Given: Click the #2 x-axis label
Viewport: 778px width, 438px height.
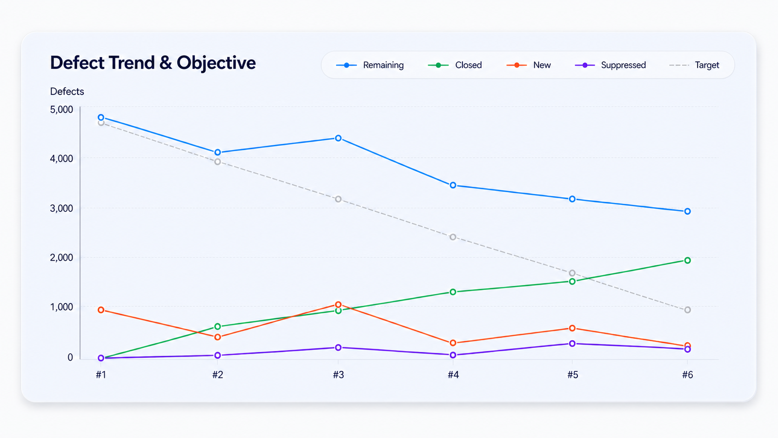Looking at the screenshot, I should 218,375.
